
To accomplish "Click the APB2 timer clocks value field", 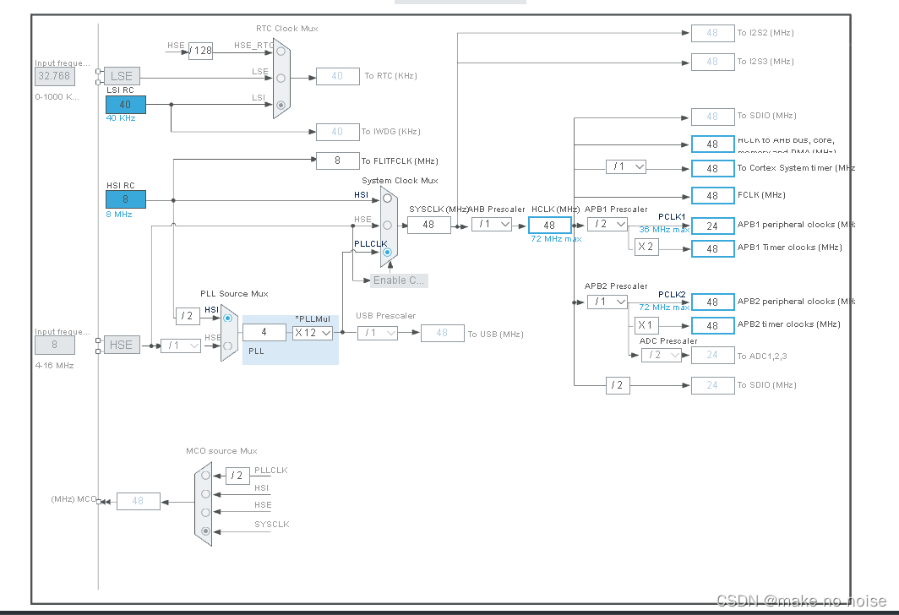I will 712,325.
